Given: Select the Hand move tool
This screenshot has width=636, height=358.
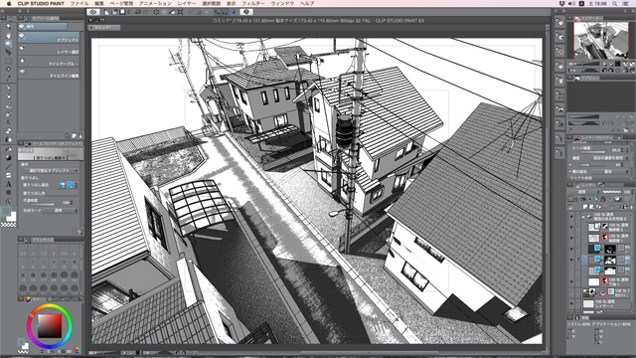Looking at the screenshot, I should (x=8, y=36).
